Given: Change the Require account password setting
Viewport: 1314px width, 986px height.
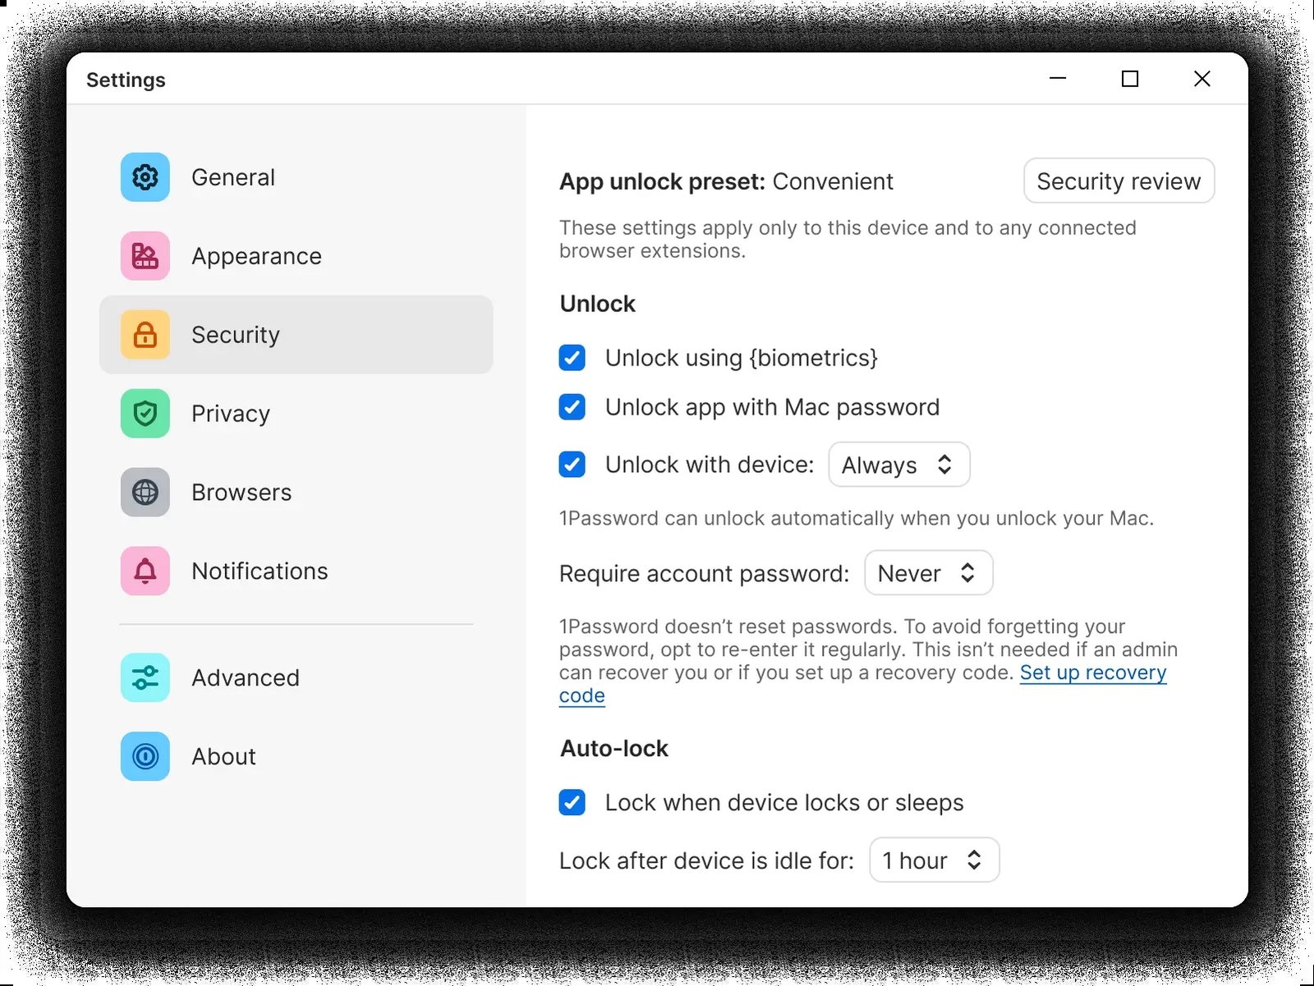Looking at the screenshot, I should (x=927, y=572).
